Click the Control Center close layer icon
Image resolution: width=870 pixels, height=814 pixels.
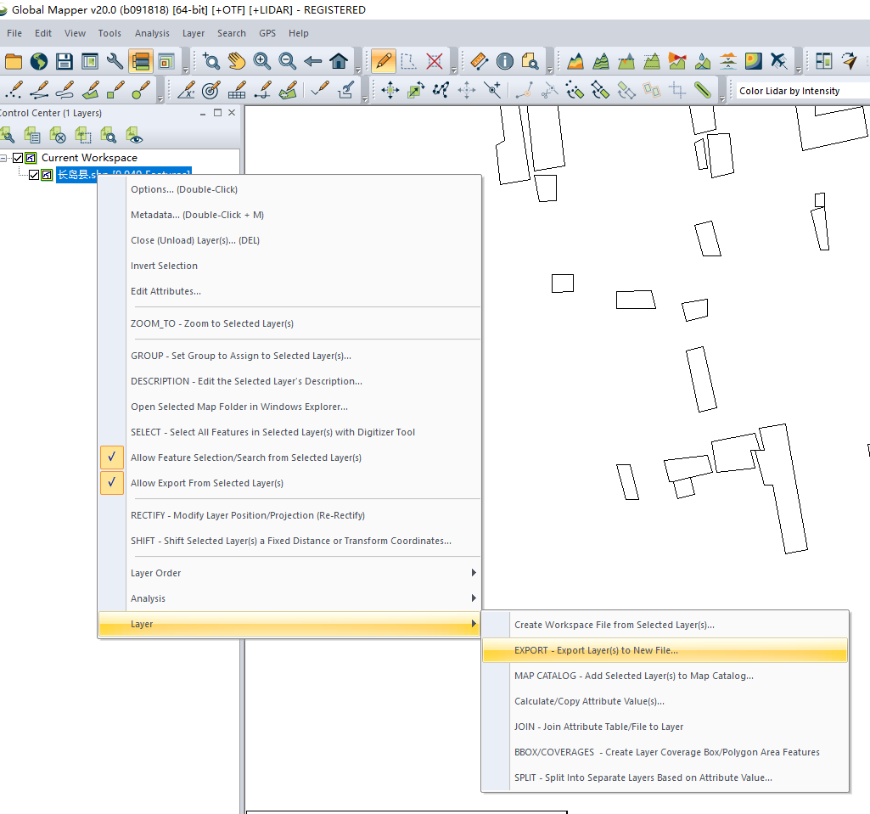point(58,135)
